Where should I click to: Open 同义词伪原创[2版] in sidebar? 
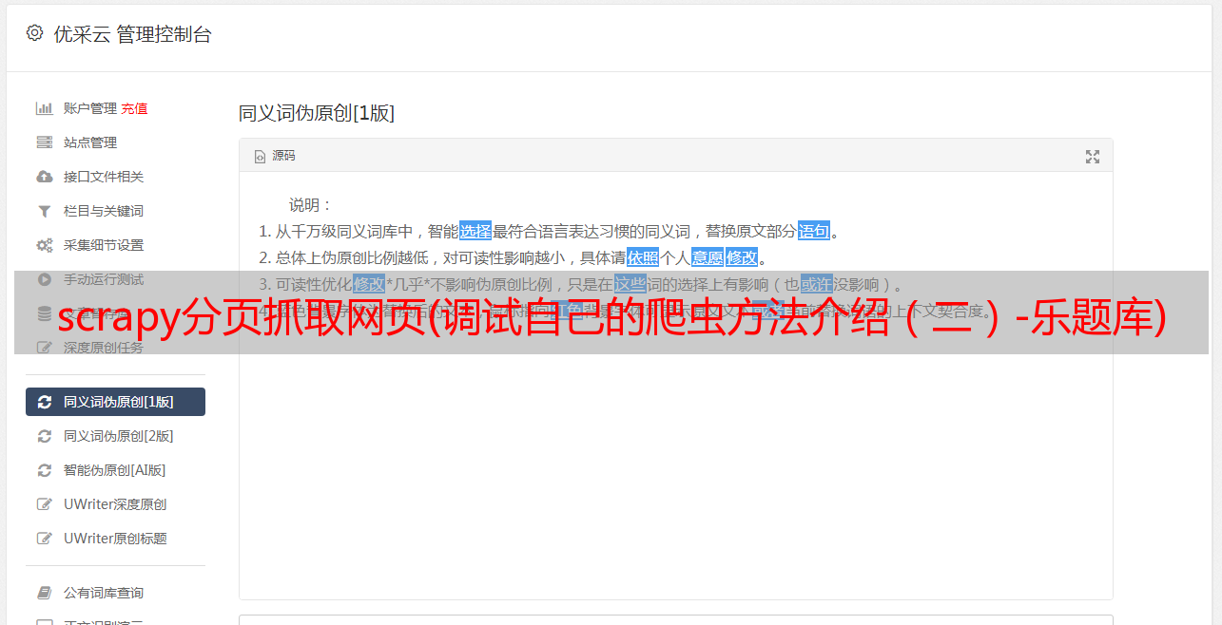tap(118, 436)
